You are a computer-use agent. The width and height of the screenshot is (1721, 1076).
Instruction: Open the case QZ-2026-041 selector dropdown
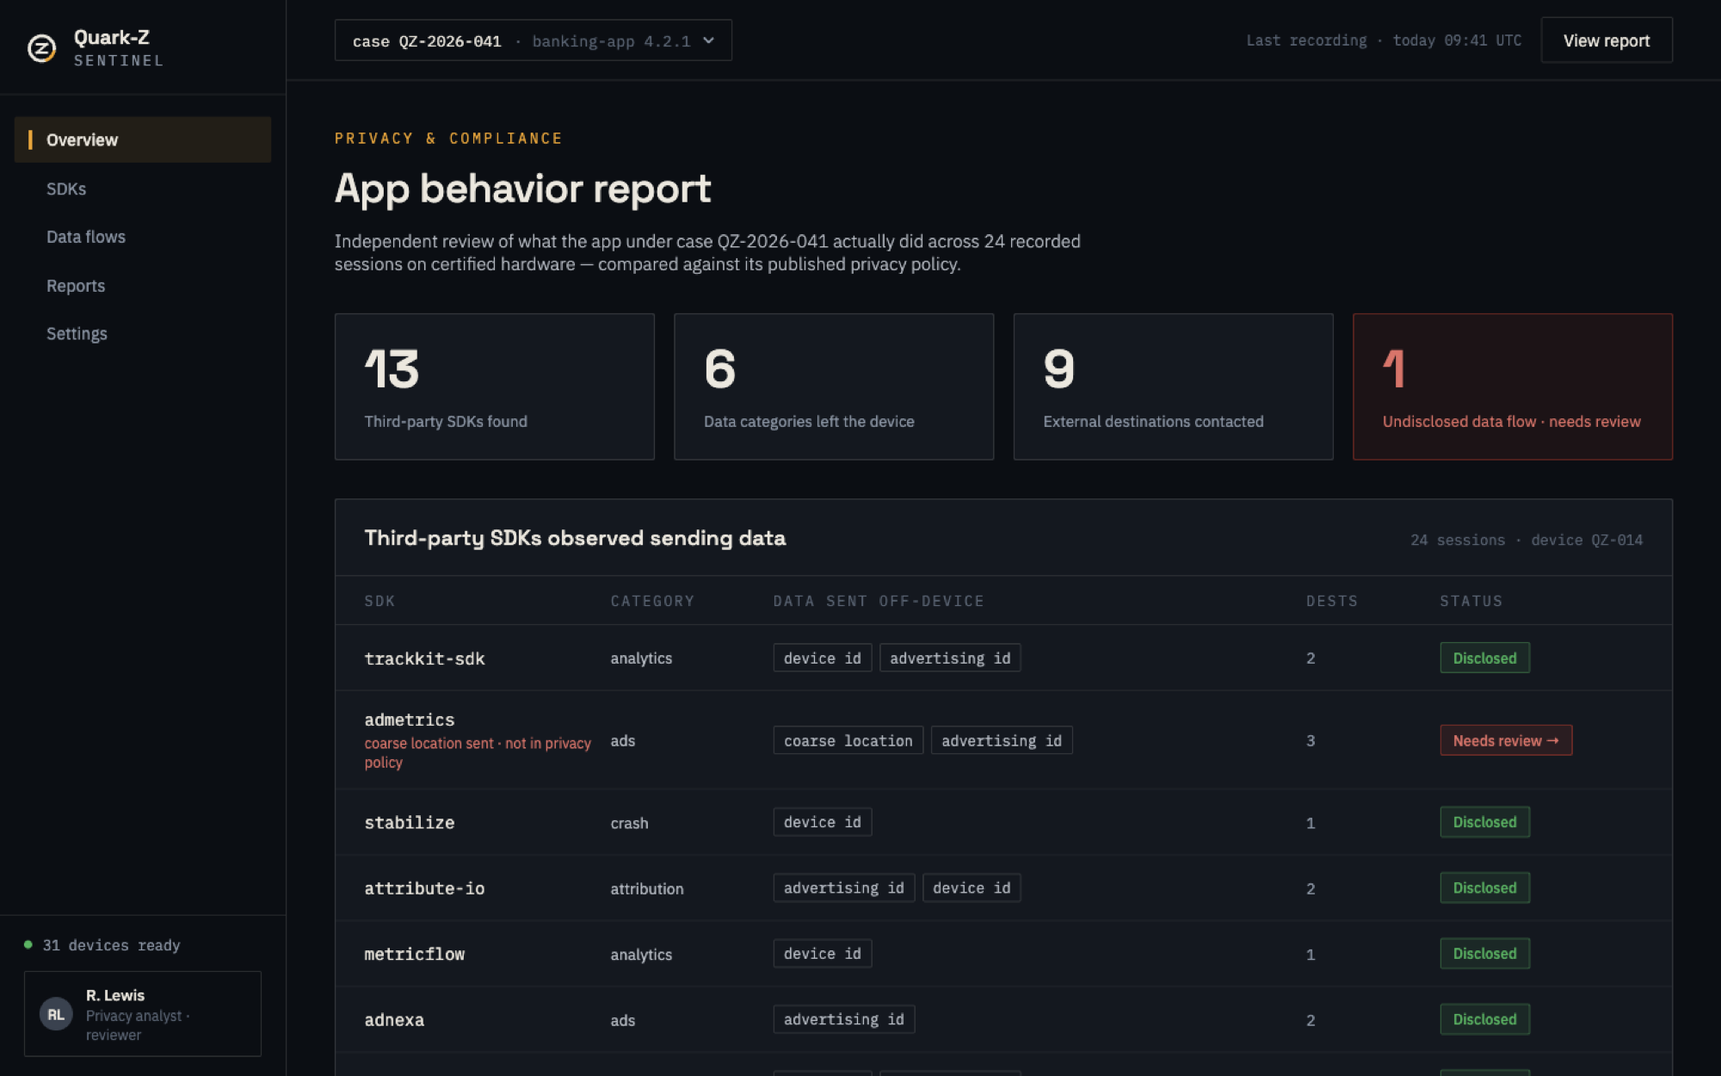[x=533, y=40]
